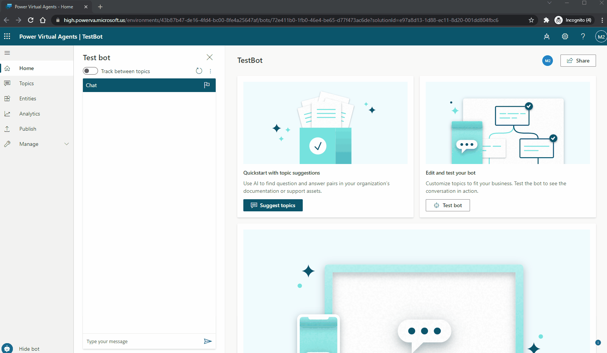This screenshot has height=353, width=607.
Task: Send the chat message arrow icon
Action: pyautogui.click(x=207, y=341)
